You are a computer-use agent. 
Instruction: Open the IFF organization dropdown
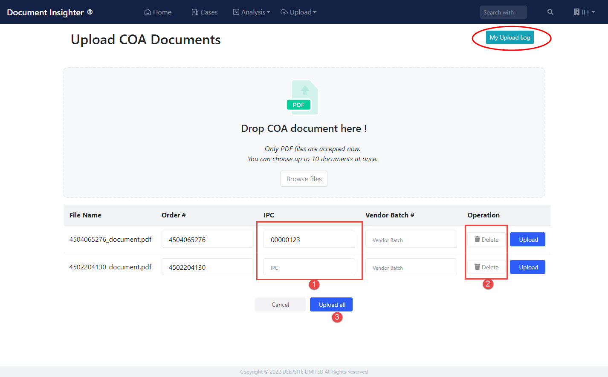[584, 12]
